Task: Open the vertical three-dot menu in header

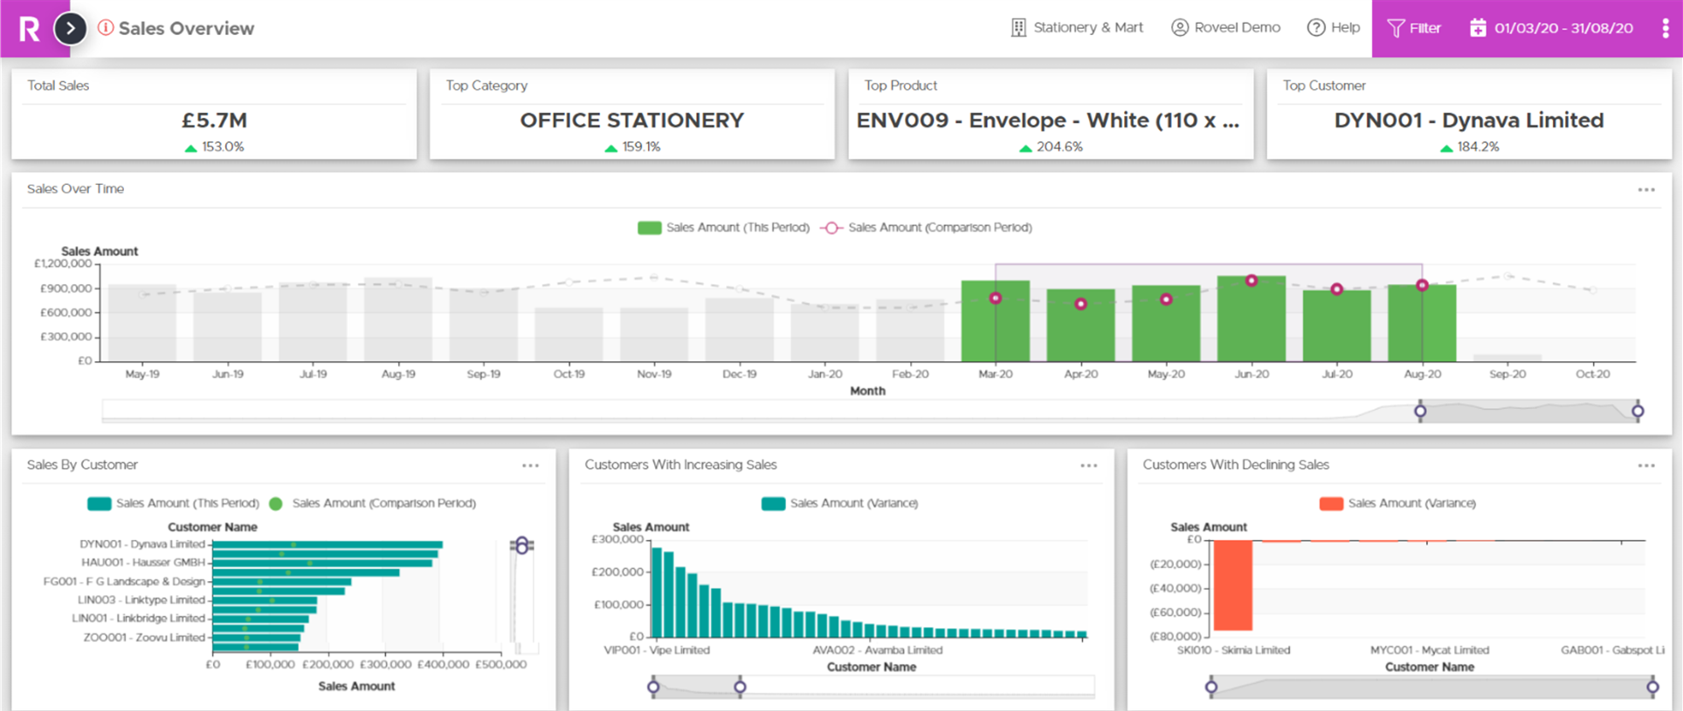Action: click(x=1666, y=28)
